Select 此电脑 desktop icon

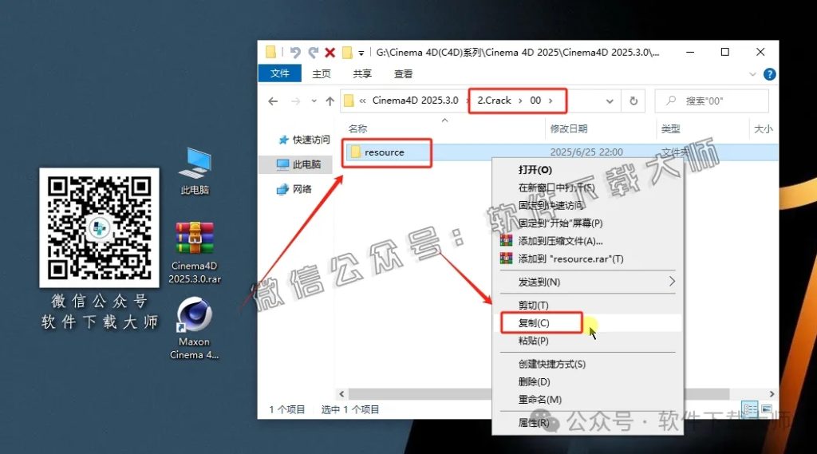(x=195, y=172)
